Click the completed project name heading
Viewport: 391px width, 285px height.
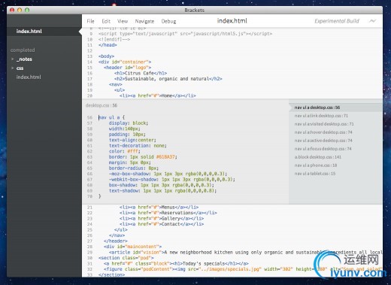(23, 50)
